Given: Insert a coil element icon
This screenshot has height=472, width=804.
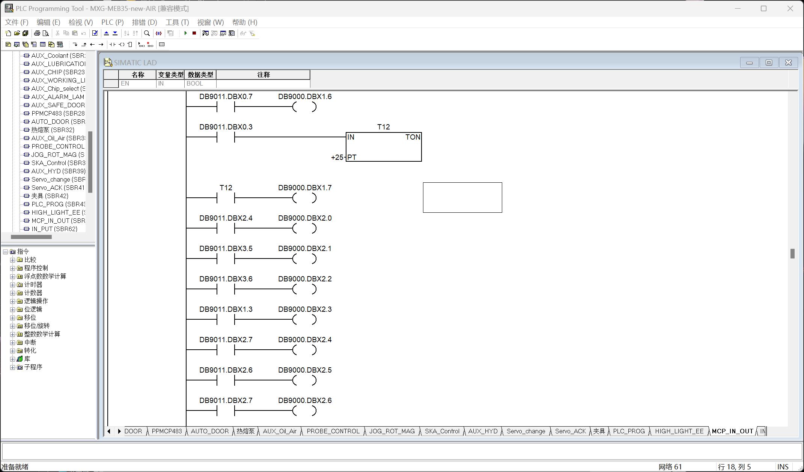Looking at the screenshot, I should click(x=122, y=45).
